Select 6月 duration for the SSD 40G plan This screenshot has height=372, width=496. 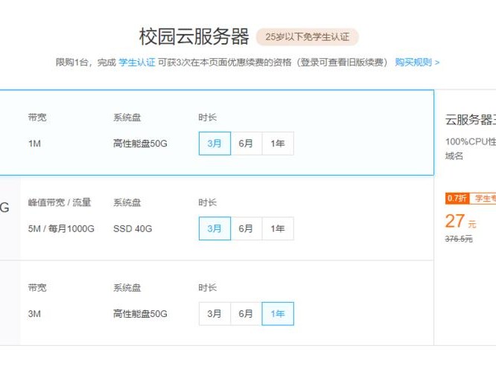click(x=246, y=228)
